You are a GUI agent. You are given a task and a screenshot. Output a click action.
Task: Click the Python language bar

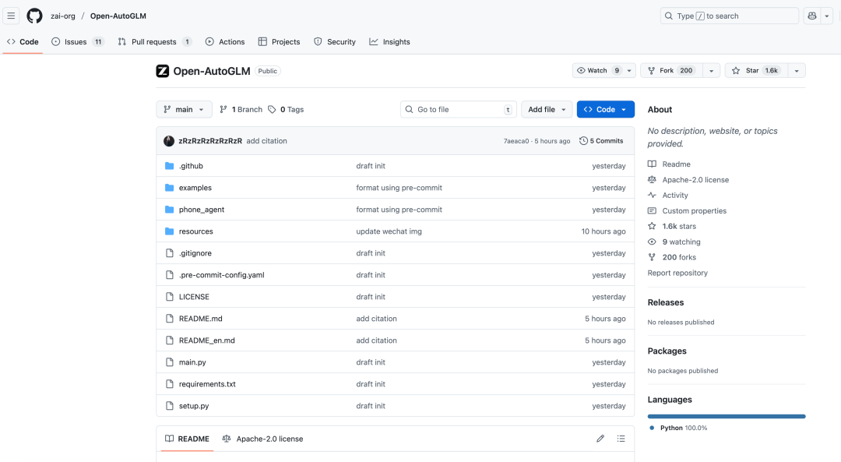tap(726, 416)
